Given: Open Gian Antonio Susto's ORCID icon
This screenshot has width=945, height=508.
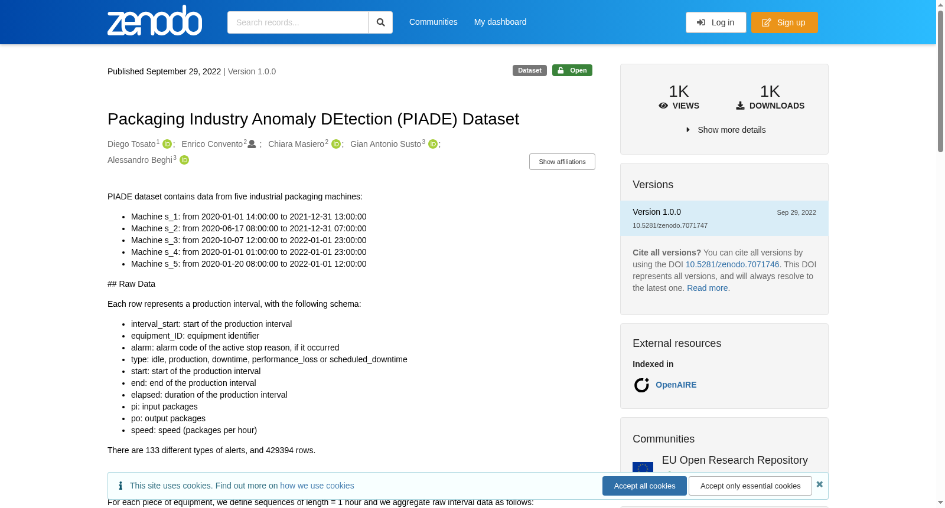Looking at the screenshot, I should point(433,144).
